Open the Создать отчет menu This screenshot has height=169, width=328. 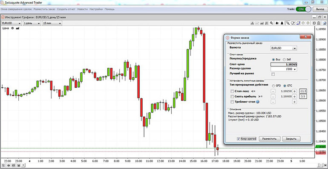[x=66, y=9]
